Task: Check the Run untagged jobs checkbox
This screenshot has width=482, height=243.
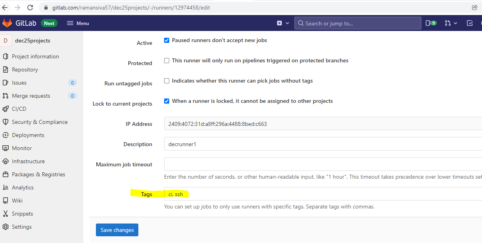Action: pyautogui.click(x=166, y=81)
